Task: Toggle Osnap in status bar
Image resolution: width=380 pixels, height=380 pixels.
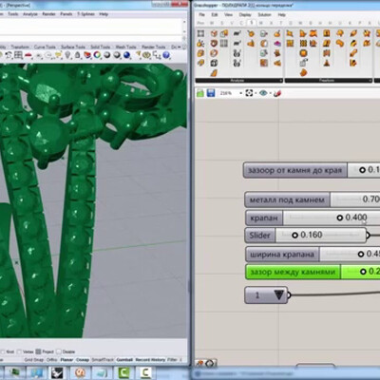Action: [83, 360]
